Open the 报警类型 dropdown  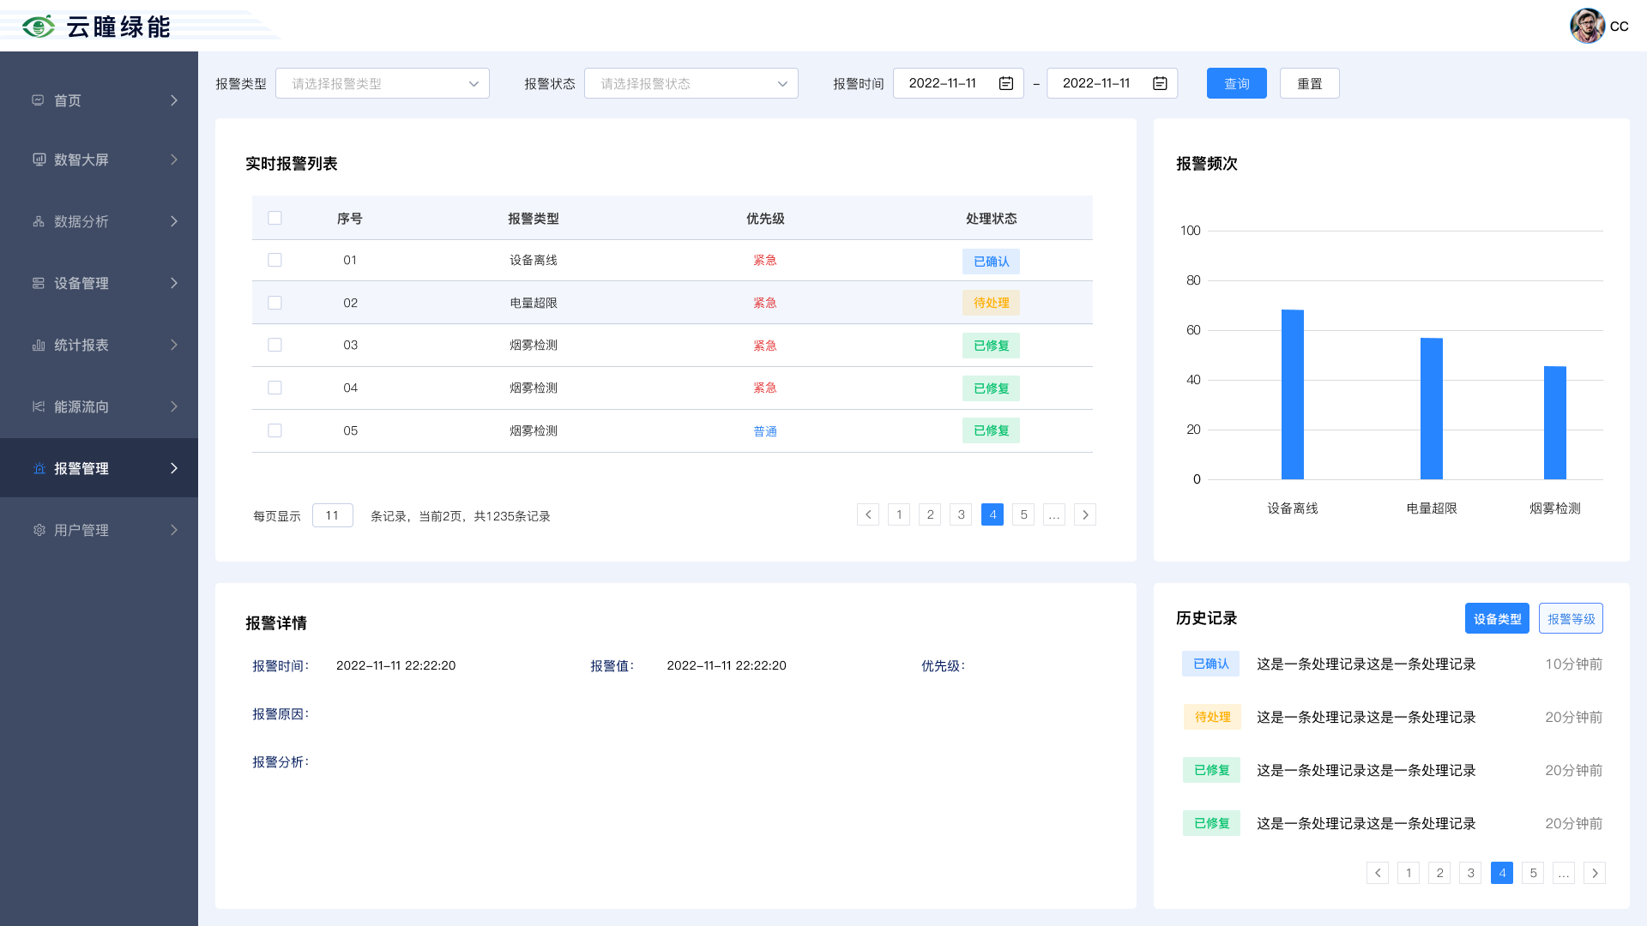tap(383, 83)
